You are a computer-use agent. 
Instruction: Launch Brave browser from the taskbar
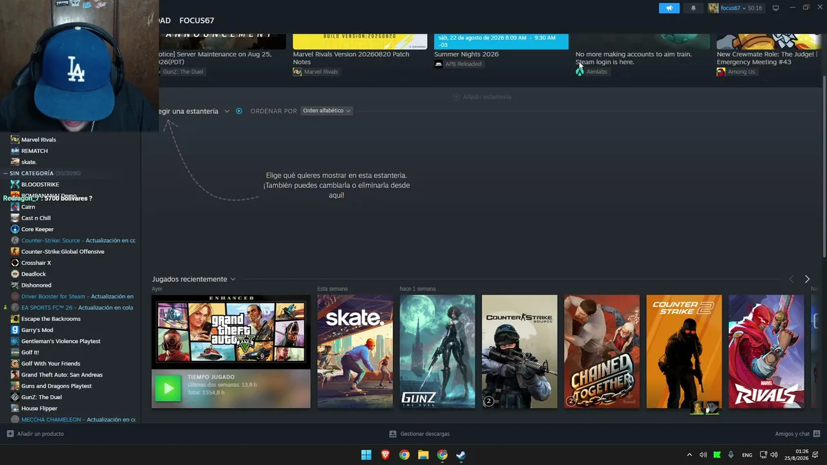[385, 455]
